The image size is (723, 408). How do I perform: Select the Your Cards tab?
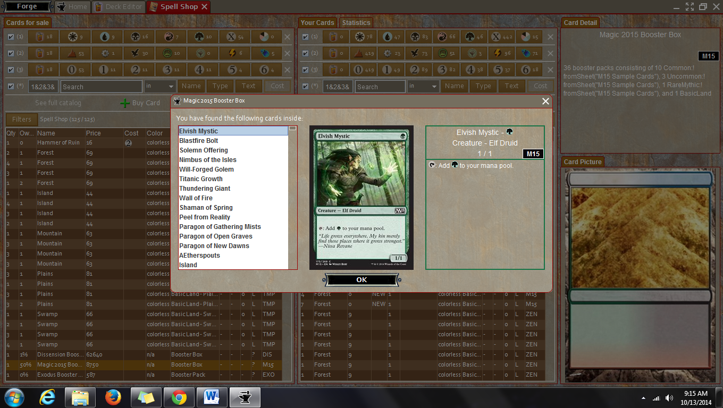[317, 22]
